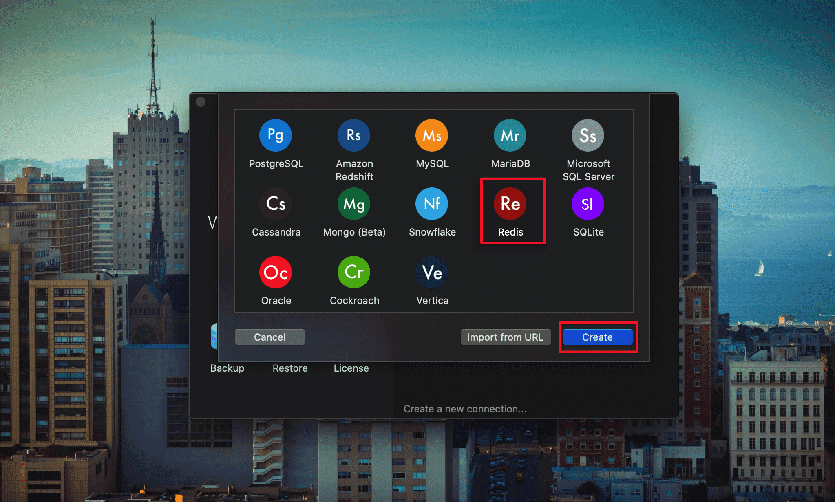Choose the Microsoft SQL Server icon
Screen dimensions: 835x502
588,135
